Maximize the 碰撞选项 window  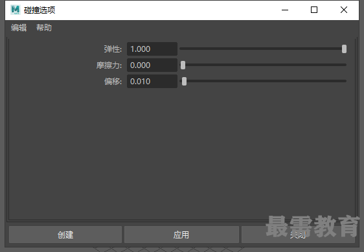(x=314, y=10)
